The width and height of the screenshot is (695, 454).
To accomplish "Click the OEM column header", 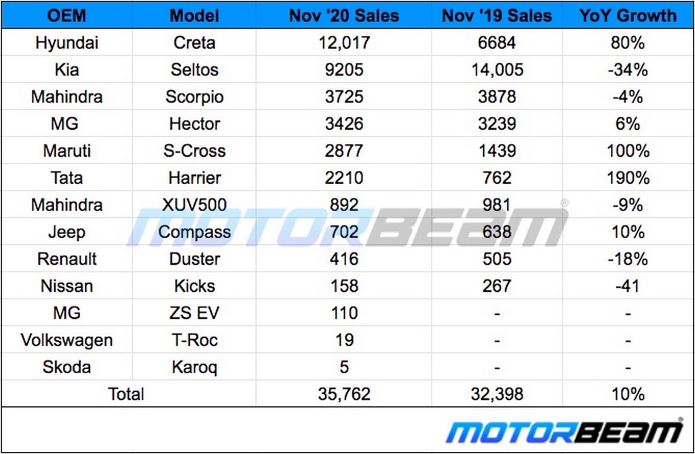I will (67, 16).
